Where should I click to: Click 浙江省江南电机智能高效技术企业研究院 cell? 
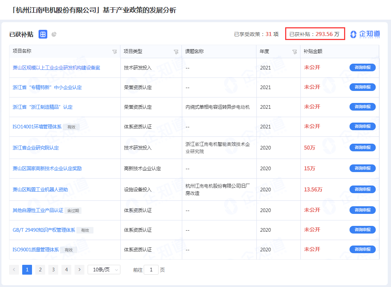coord(218,148)
